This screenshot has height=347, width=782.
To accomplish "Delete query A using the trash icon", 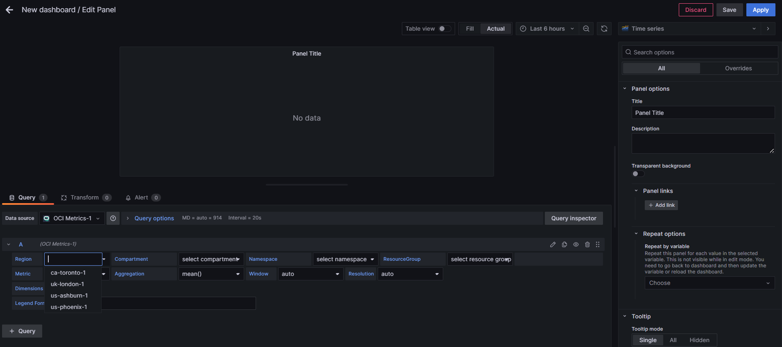I will click(587, 244).
